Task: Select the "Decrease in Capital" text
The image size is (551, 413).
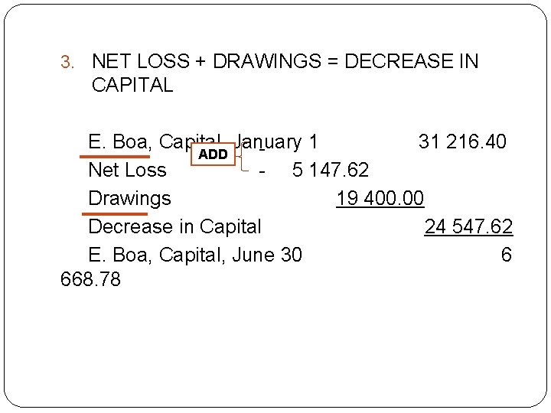Action: [x=174, y=226]
